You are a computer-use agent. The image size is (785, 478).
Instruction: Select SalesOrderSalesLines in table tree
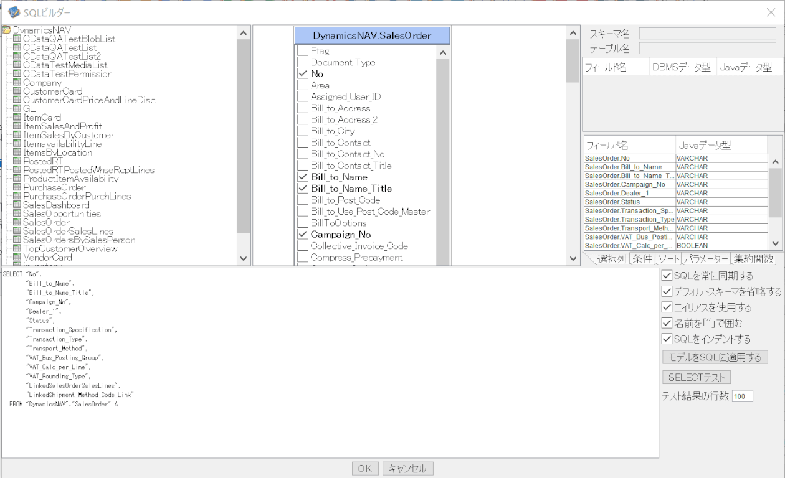(x=68, y=231)
